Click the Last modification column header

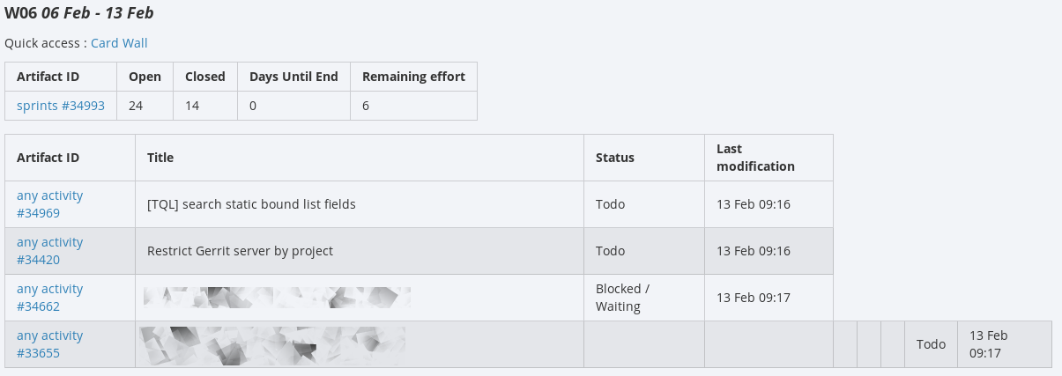(755, 158)
